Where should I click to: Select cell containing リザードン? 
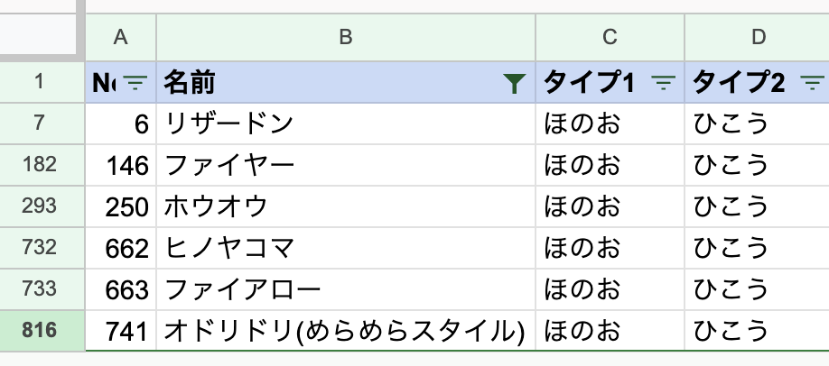click(346, 124)
